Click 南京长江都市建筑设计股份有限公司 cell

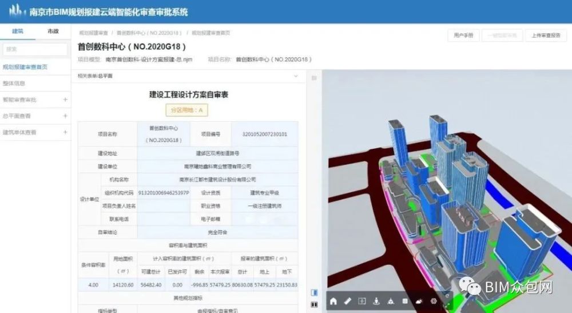(217, 180)
